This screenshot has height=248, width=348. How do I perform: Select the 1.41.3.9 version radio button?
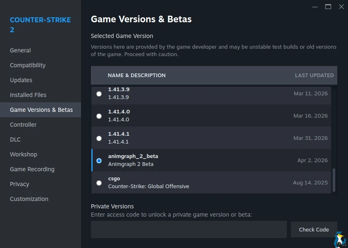tap(99, 94)
